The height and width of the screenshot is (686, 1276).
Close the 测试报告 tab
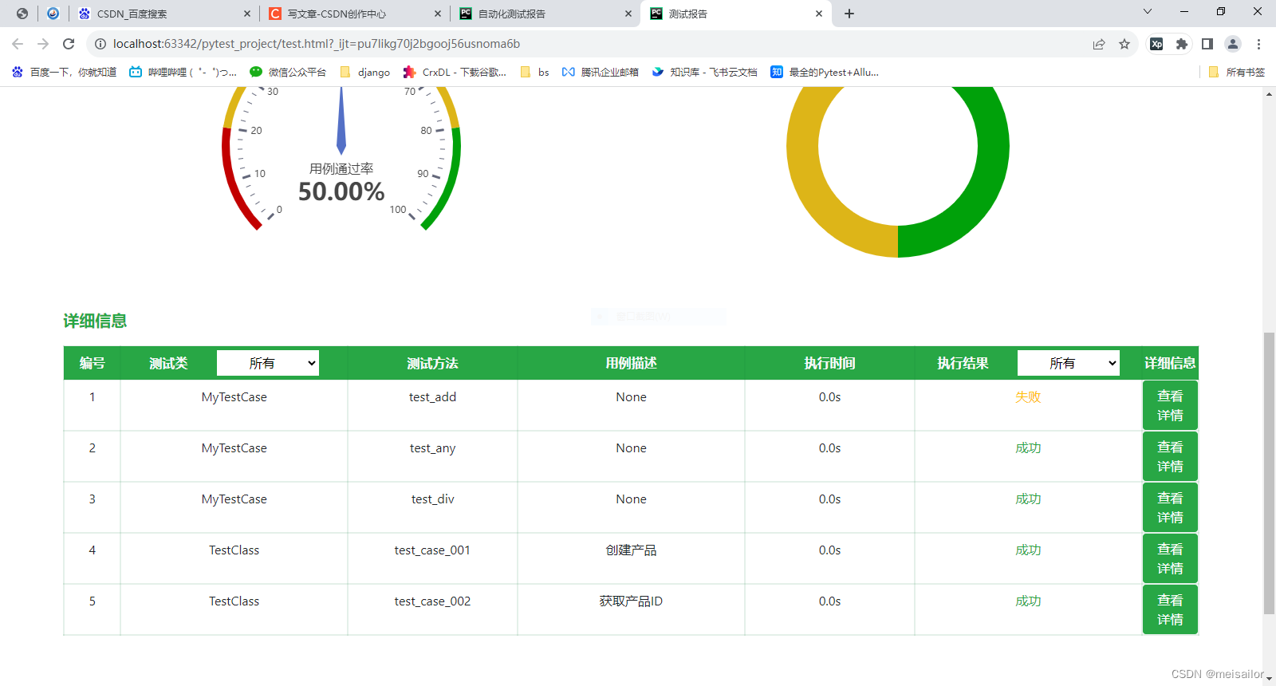click(819, 14)
